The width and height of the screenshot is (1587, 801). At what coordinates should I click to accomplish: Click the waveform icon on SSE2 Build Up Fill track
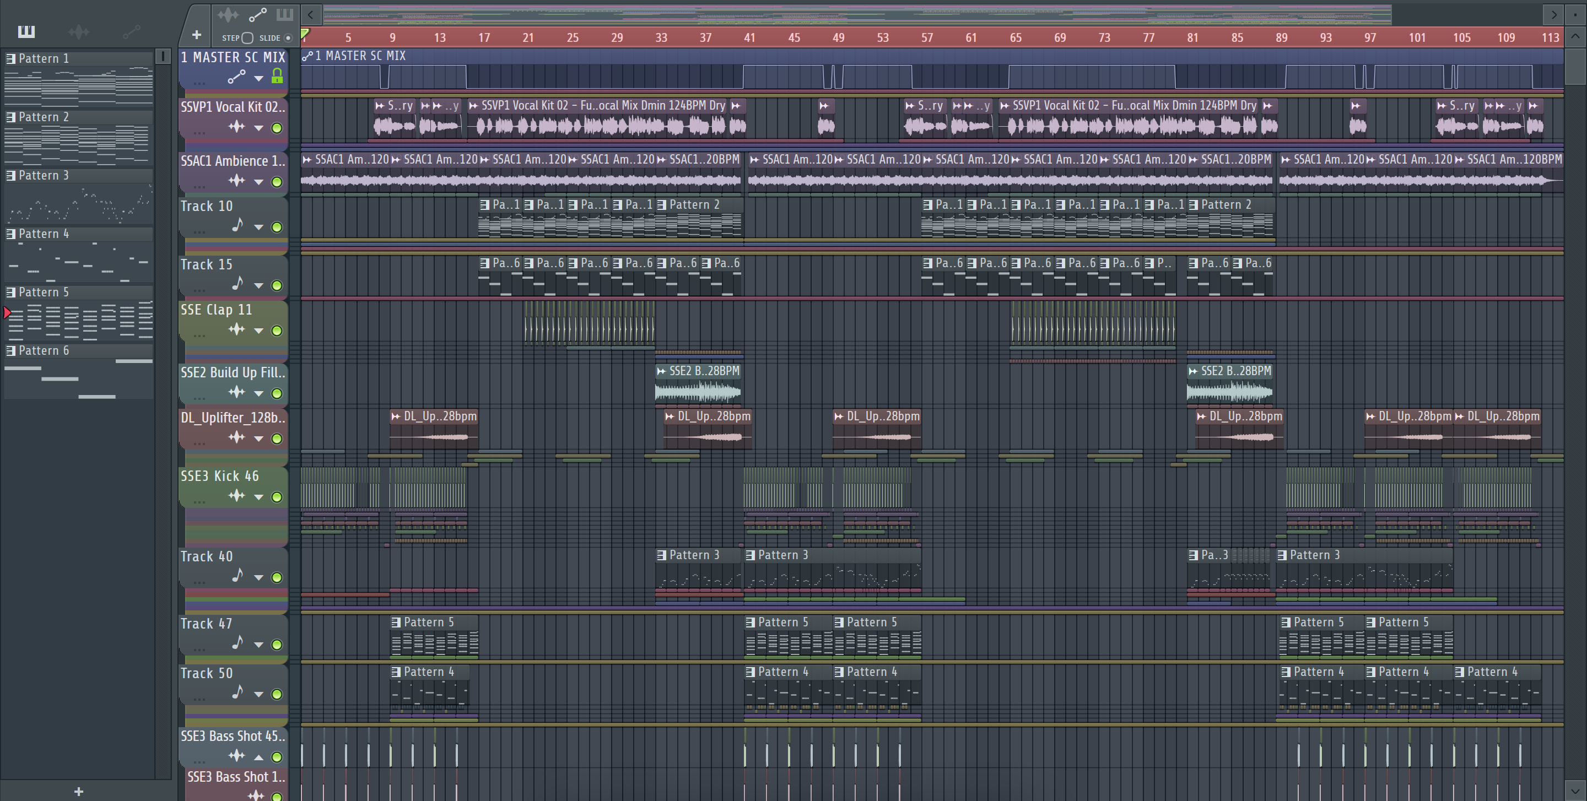[x=236, y=392]
